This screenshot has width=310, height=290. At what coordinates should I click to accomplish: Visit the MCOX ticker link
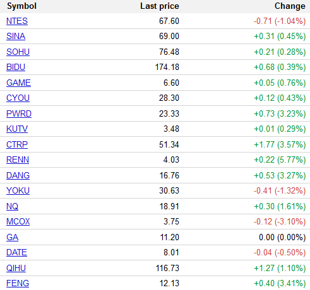[18, 221]
